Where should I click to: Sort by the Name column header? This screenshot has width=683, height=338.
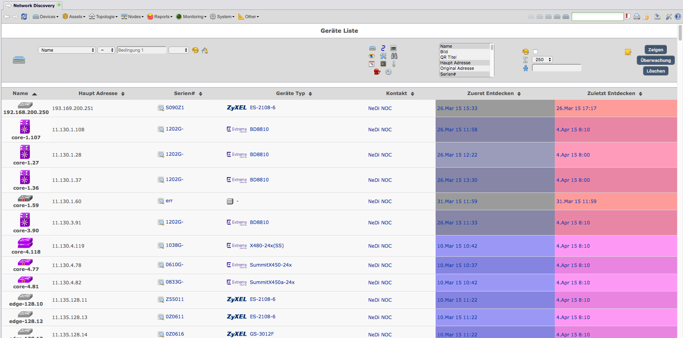click(24, 93)
